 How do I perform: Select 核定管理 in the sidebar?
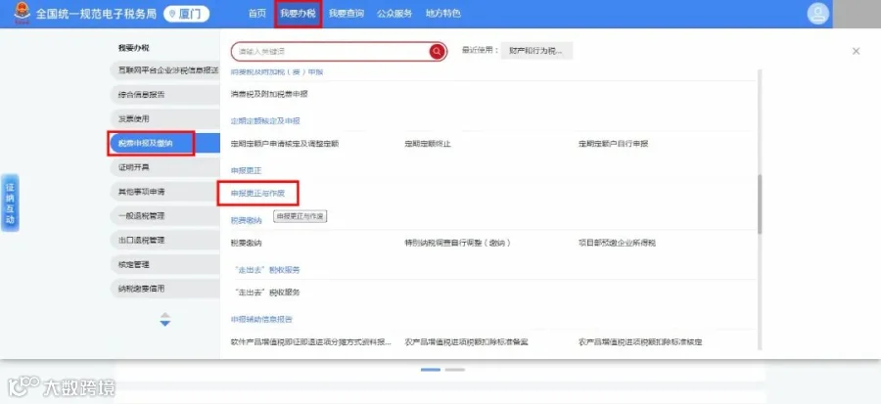pyautogui.click(x=165, y=264)
